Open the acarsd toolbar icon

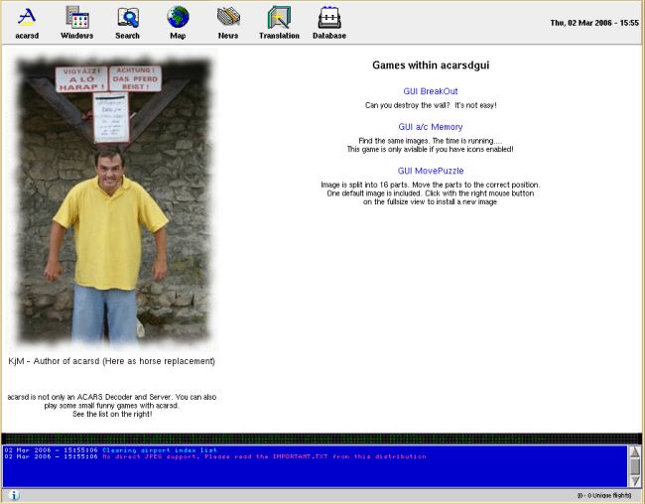point(27,24)
